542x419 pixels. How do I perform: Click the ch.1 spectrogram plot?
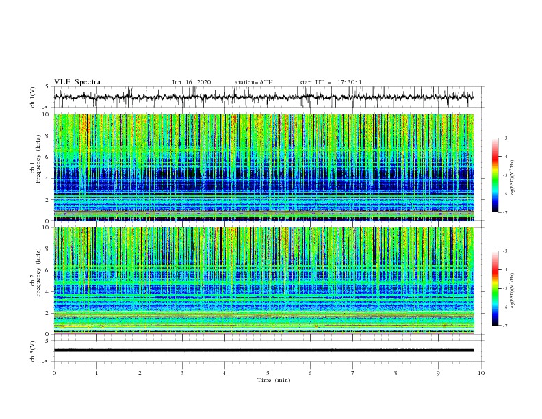[263, 167]
